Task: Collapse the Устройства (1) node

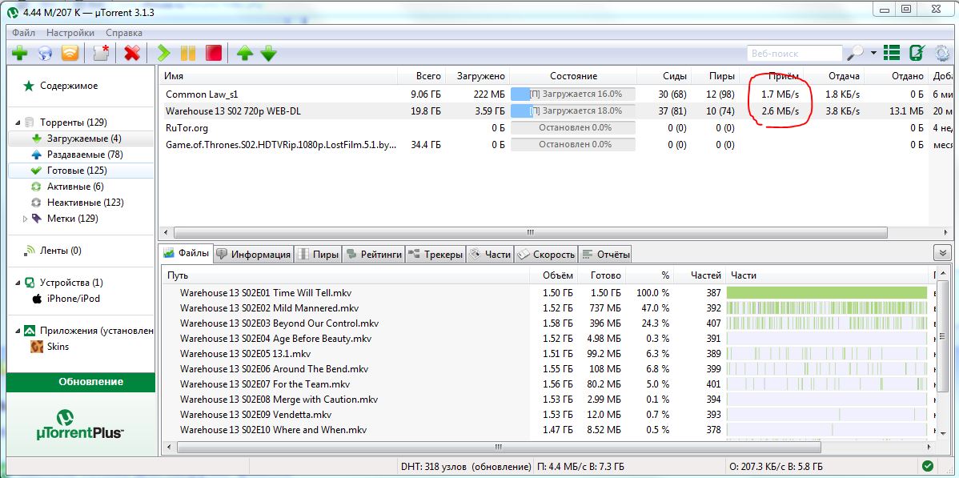Action: click(x=18, y=283)
